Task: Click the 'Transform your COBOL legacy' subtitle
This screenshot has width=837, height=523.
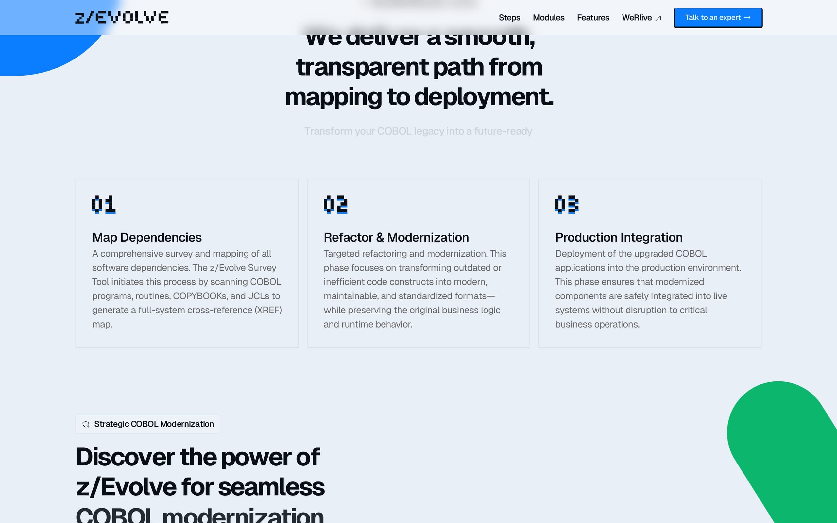Action: pyautogui.click(x=418, y=131)
